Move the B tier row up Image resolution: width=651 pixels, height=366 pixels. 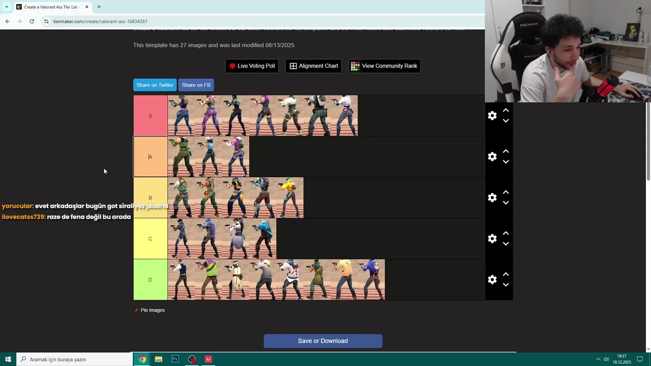(506, 193)
